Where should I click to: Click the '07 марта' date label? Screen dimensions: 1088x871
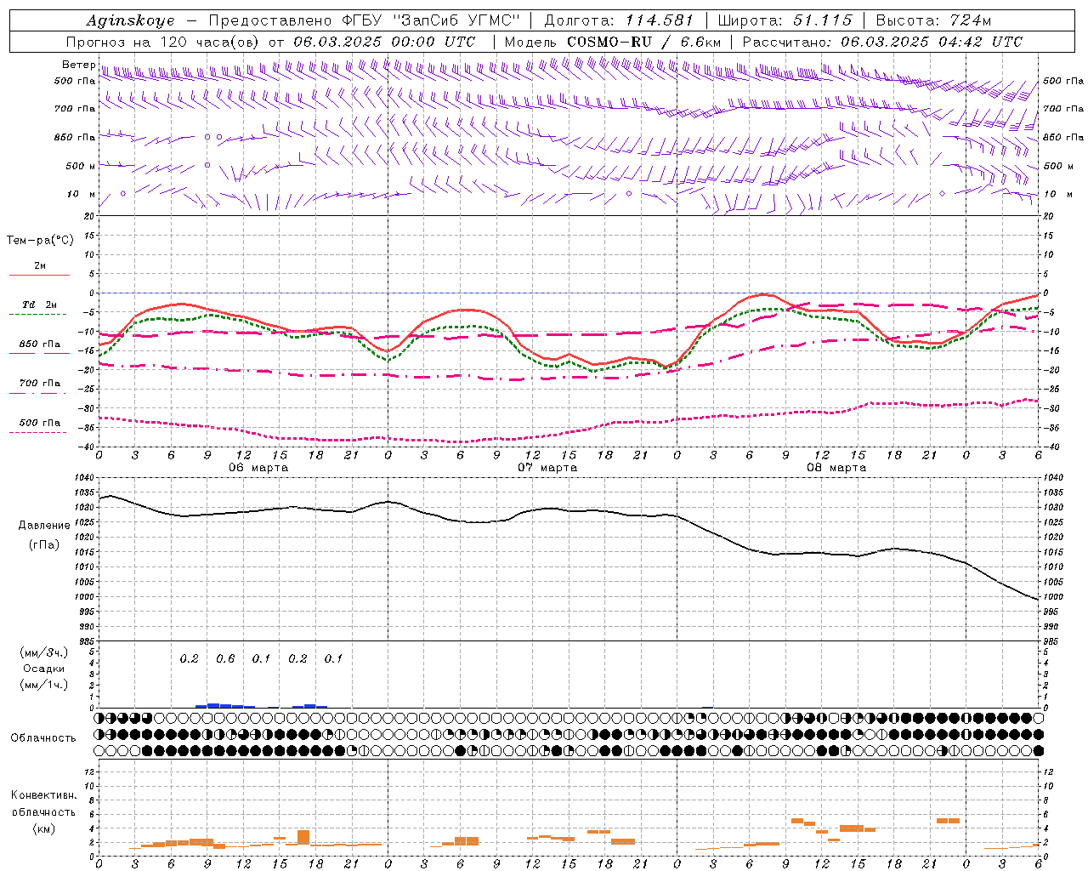(x=547, y=468)
